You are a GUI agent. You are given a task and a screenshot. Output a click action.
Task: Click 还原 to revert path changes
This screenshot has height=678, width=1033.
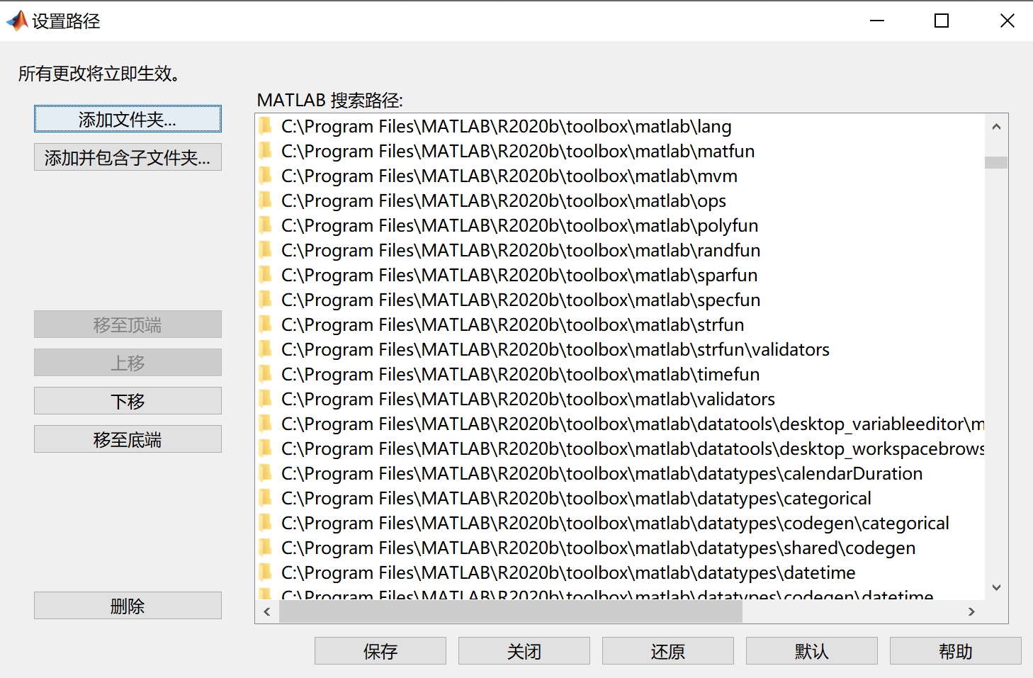667,650
